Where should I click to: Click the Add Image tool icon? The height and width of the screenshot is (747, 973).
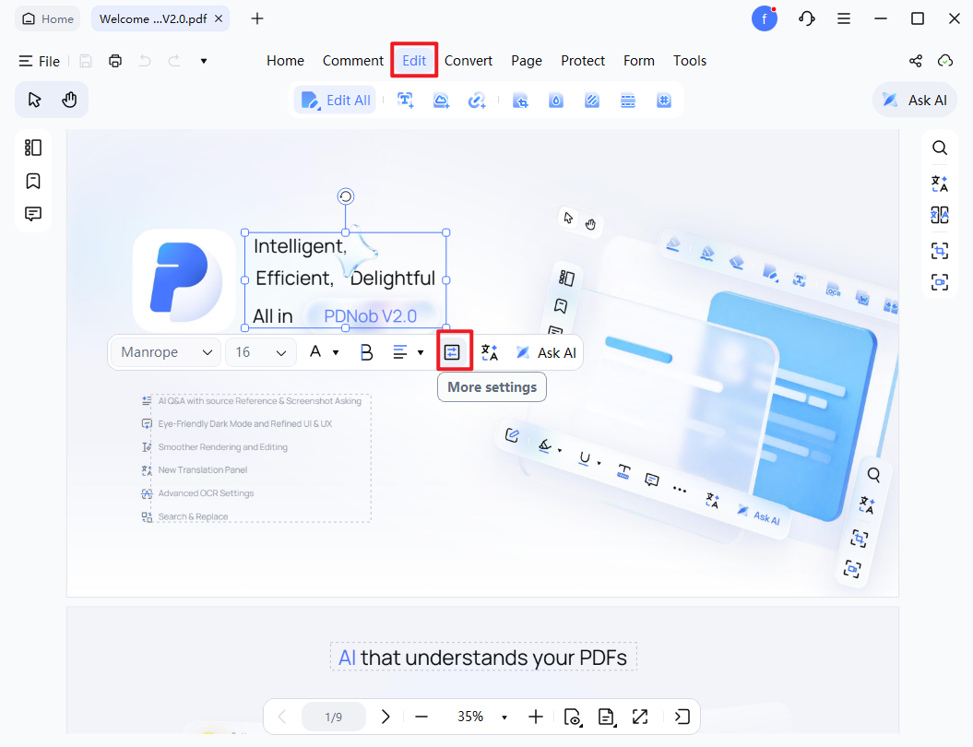(441, 100)
